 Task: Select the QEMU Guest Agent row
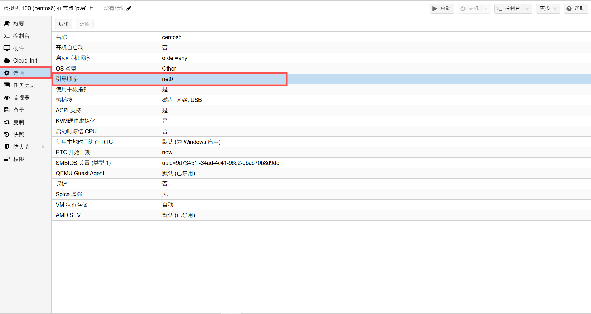(170, 173)
